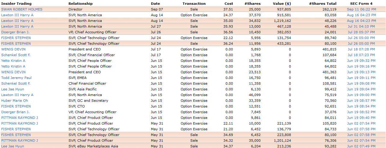Open the Jul 31 04:10 PM filing

coord(361,26)
